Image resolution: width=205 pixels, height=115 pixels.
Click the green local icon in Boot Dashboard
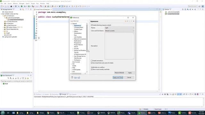pos(4,84)
